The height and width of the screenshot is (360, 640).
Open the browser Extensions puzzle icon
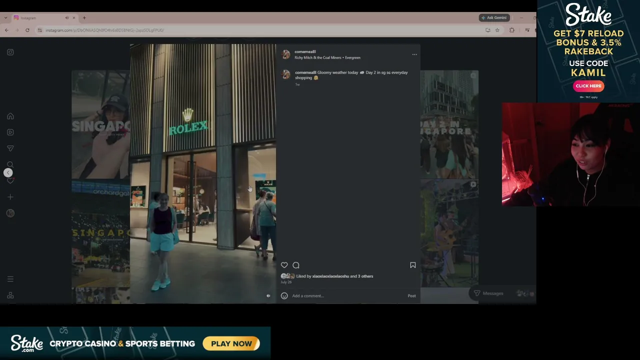[x=511, y=30]
